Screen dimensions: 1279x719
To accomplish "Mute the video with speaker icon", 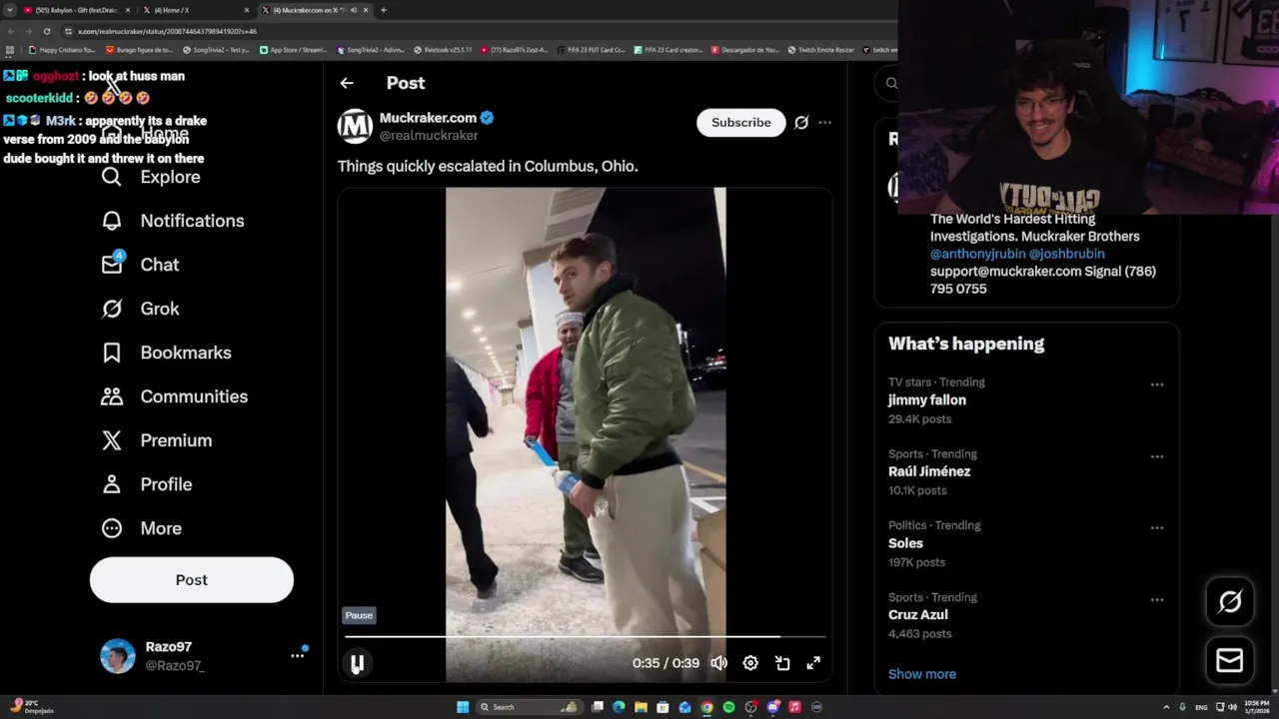I will tap(718, 663).
